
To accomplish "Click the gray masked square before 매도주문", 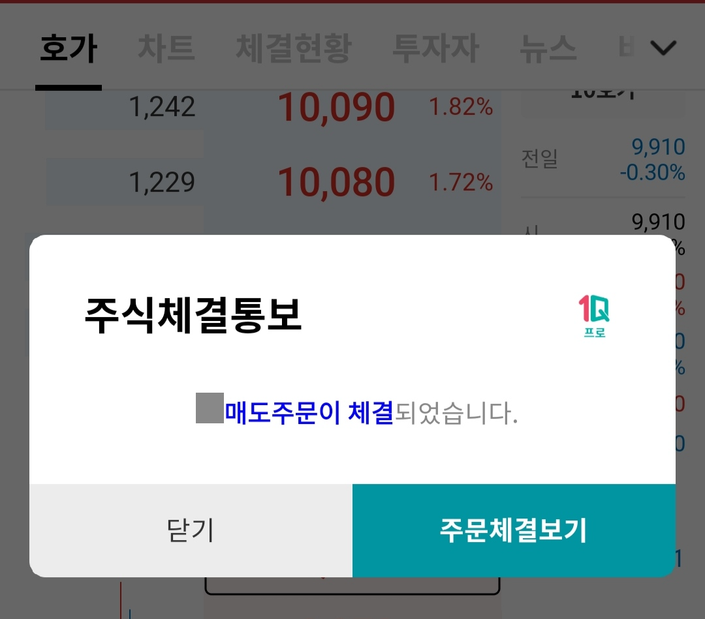I will [x=210, y=408].
